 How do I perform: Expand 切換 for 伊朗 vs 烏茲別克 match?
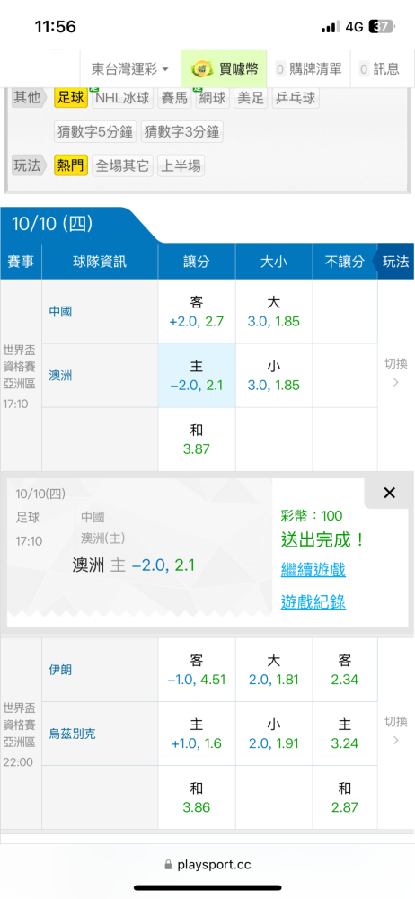(x=395, y=730)
